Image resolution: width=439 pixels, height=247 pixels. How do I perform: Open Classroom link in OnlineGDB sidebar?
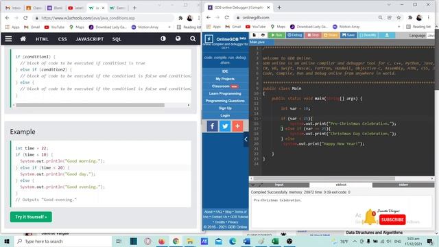pyautogui.click(x=225, y=86)
